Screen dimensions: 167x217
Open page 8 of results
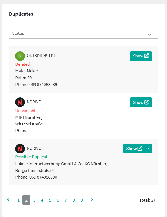(x=74, y=200)
